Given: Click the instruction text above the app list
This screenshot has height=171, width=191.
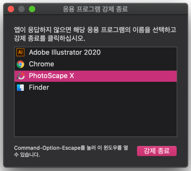Looking at the screenshot, I should pyautogui.click(x=95, y=34).
